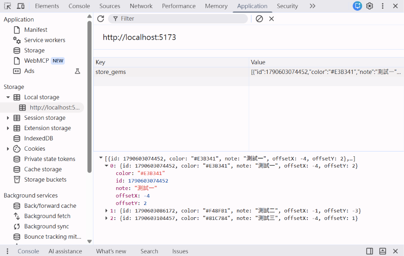Expand array item 1 in preview
The image size is (404, 256).
(106, 211)
